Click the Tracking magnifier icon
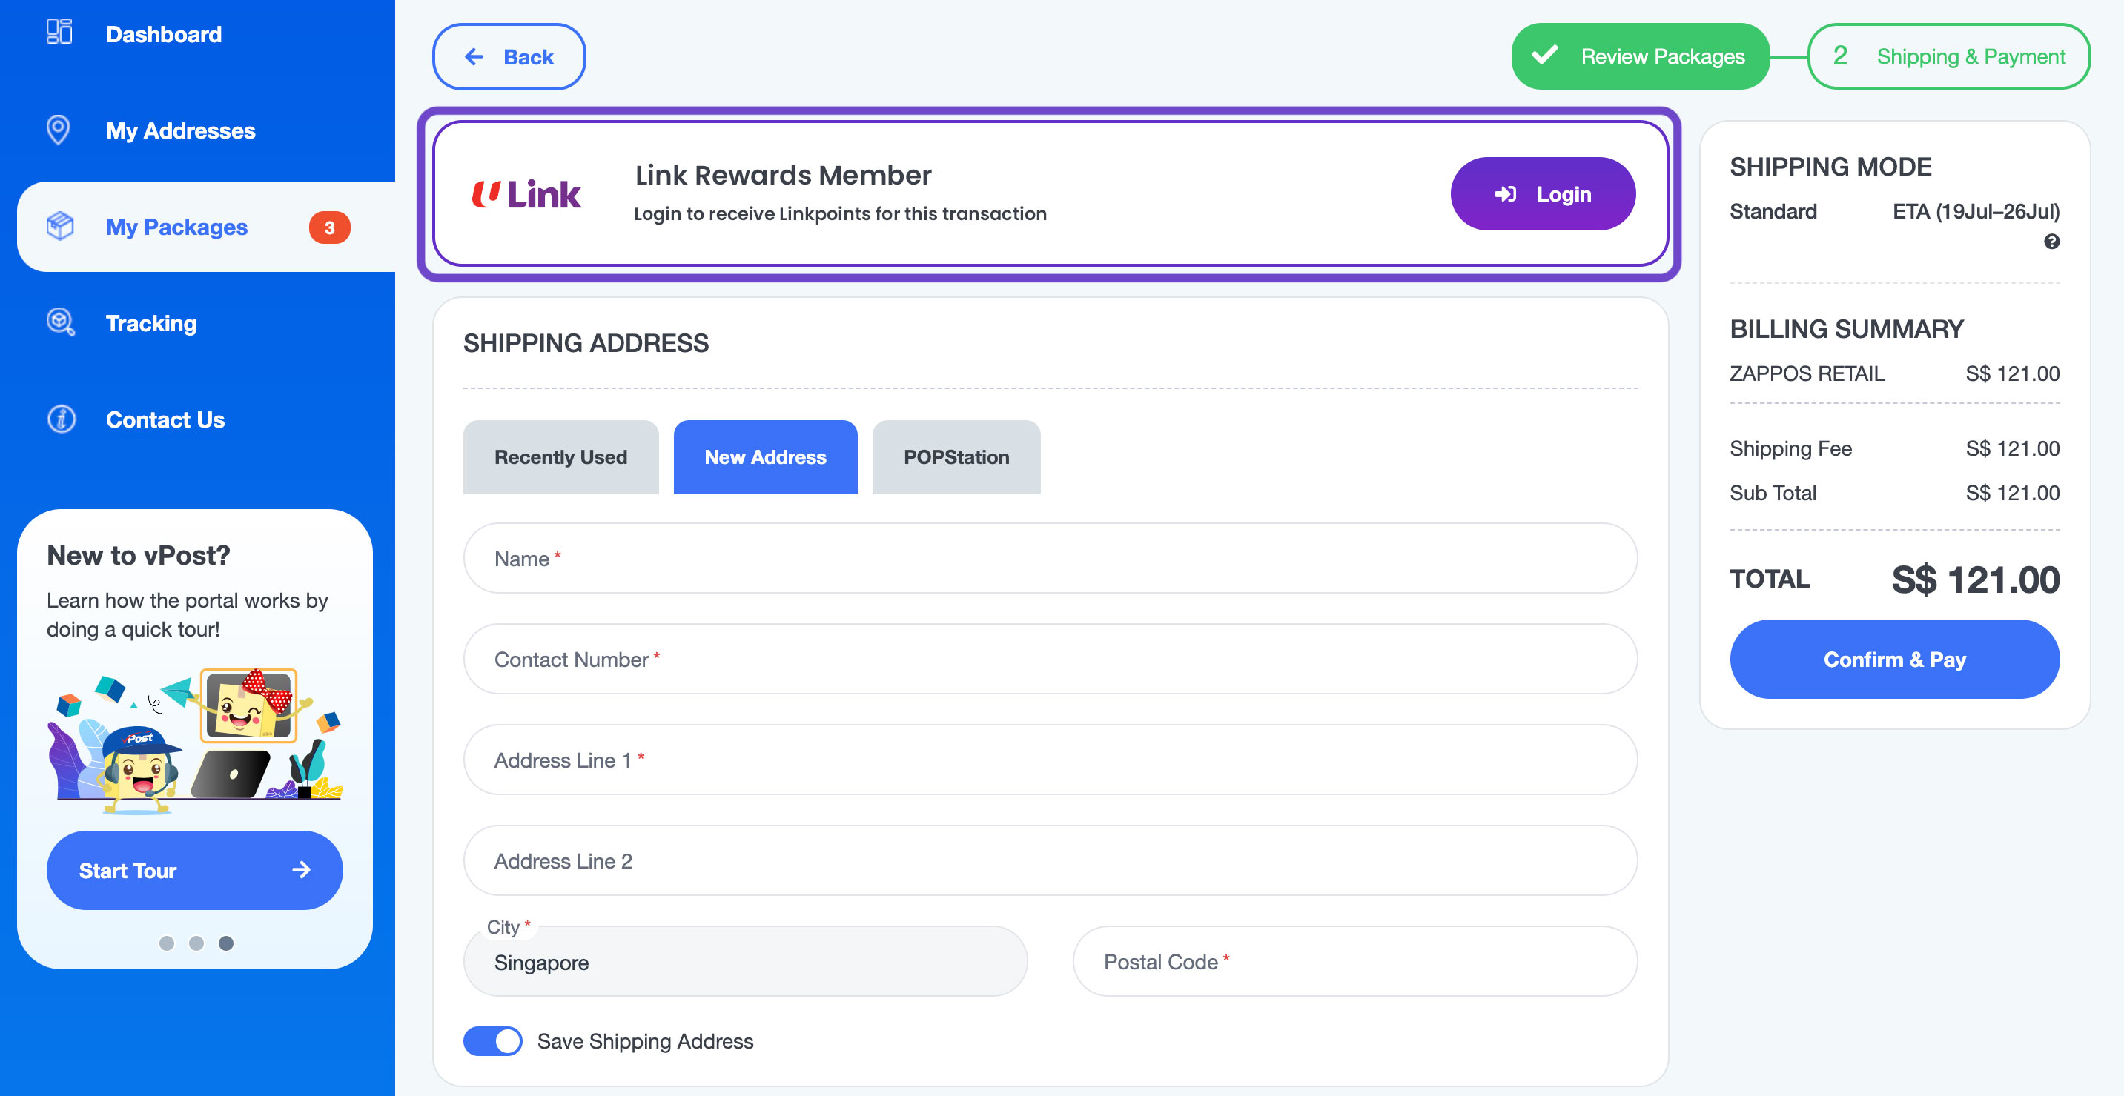This screenshot has width=2124, height=1096. tap(60, 322)
